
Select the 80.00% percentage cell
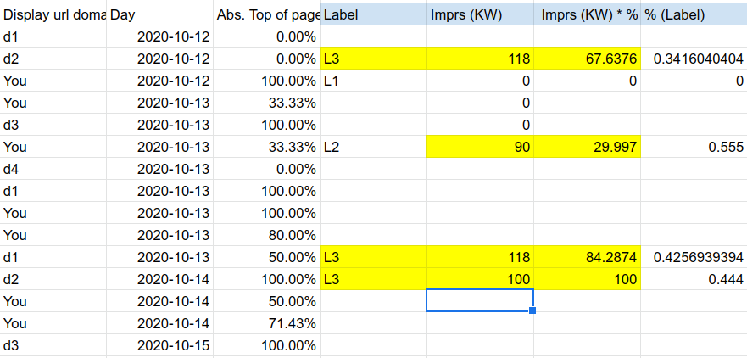267,235
